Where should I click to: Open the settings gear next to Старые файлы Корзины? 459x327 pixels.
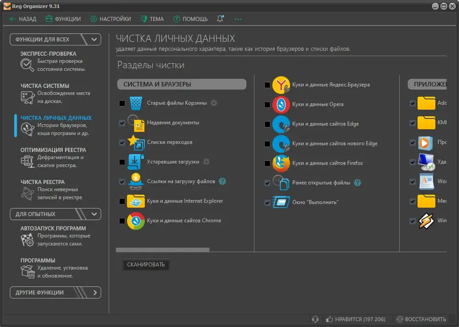(214, 103)
